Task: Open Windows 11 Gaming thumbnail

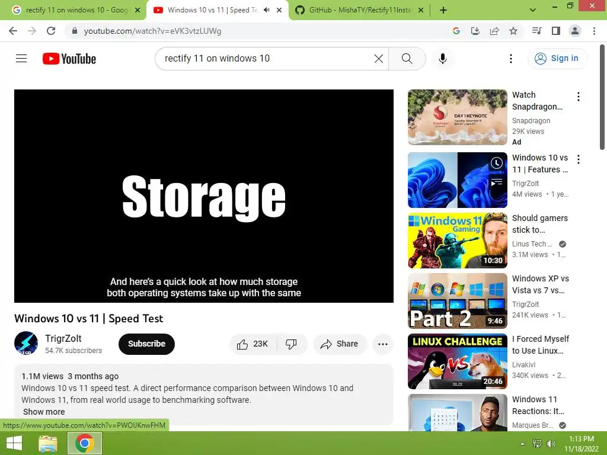Action: (457, 241)
